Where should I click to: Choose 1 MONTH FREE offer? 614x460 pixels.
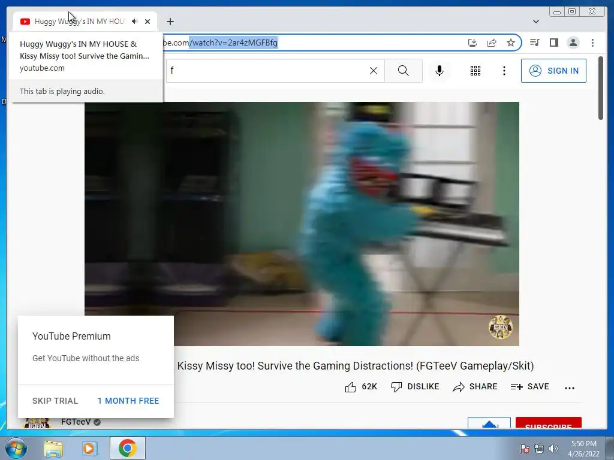pos(128,401)
